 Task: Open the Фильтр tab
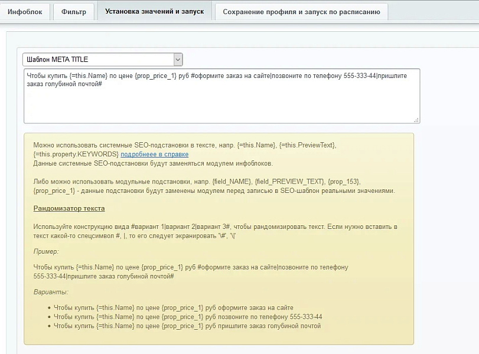click(x=73, y=11)
